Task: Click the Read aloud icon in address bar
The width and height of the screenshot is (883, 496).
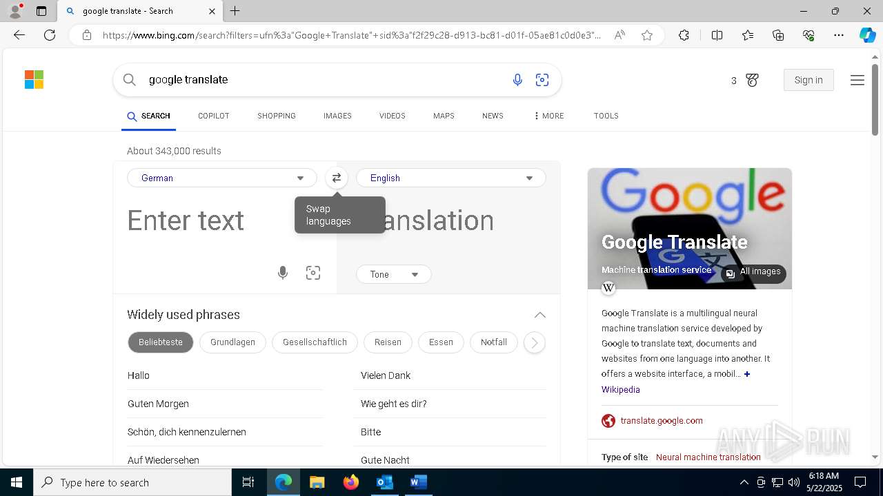Action: click(x=619, y=35)
